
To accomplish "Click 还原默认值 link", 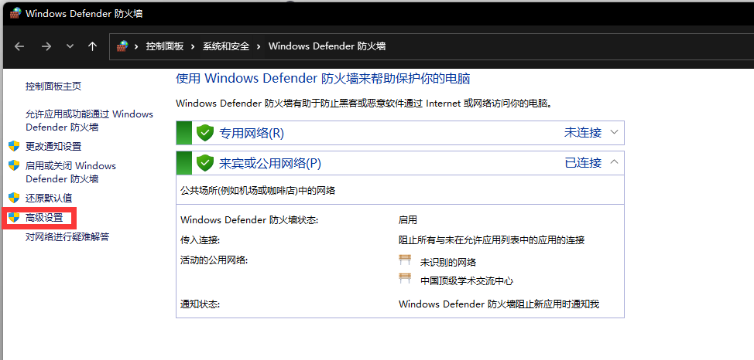I will [49, 199].
